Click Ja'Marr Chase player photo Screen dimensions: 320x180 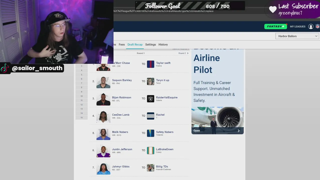pyautogui.click(x=103, y=67)
